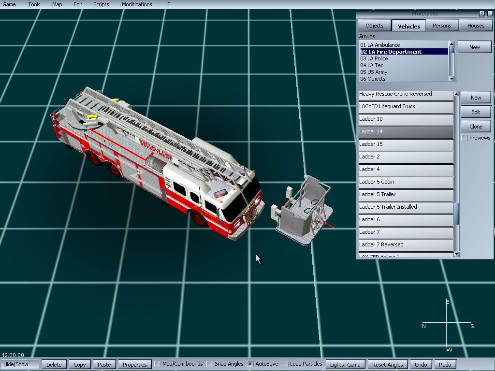Select Ladder 7 prototype
This screenshot has height=371, width=495.
tap(406, 233)
